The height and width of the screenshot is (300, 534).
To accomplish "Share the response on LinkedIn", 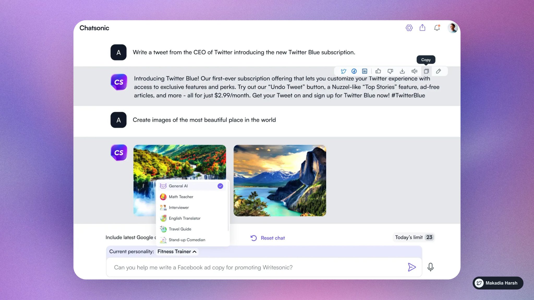I will coord(365,71).
